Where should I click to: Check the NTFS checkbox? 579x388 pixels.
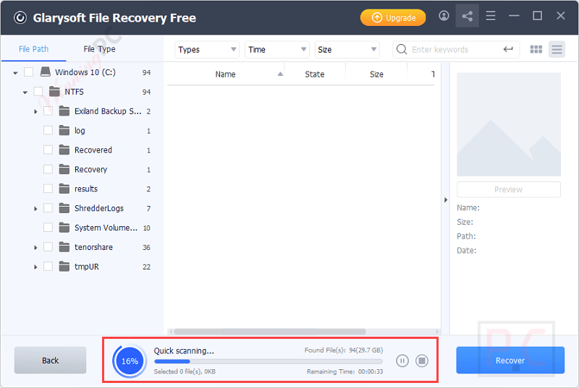coord(38,91)
